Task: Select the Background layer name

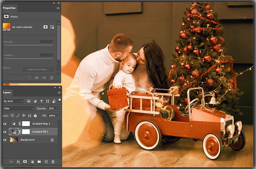Action: tap(27, 140)
